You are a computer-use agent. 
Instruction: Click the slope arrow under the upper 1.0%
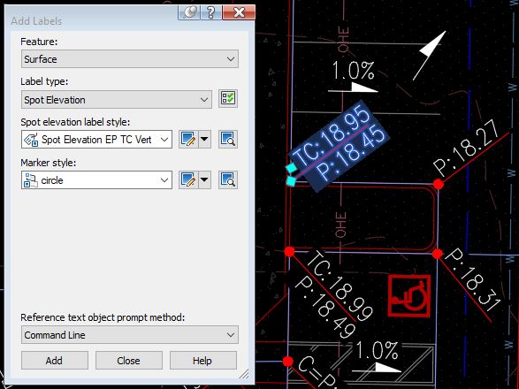click(353, 88)
